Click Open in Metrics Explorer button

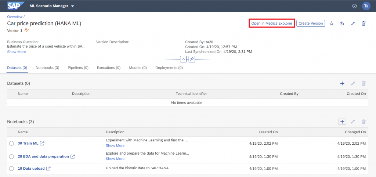point(272,24)
